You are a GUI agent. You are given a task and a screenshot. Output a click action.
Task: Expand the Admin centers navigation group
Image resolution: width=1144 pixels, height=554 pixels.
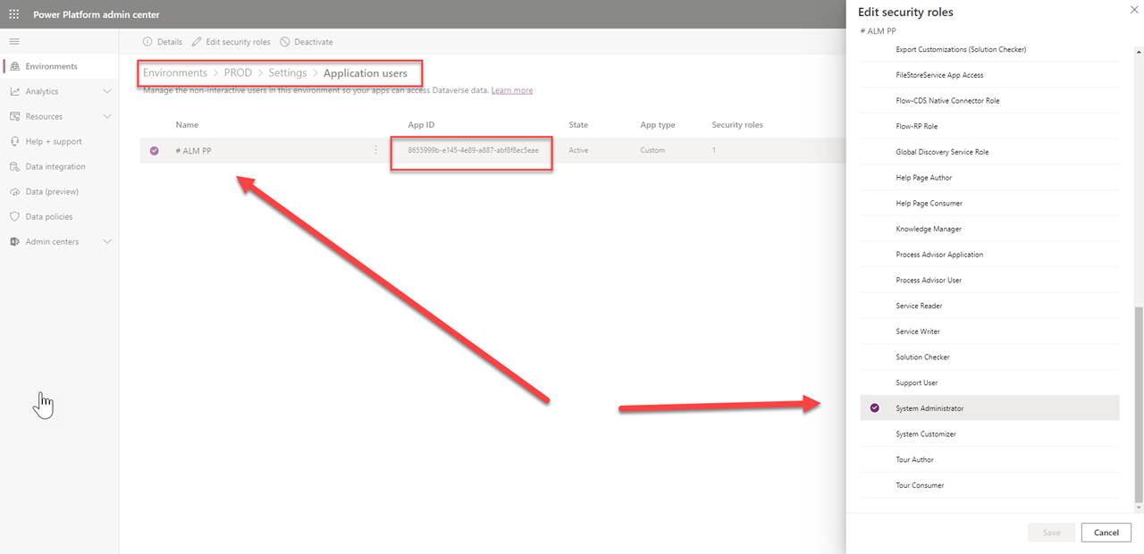pyautogui.click(x=107, y=242)
